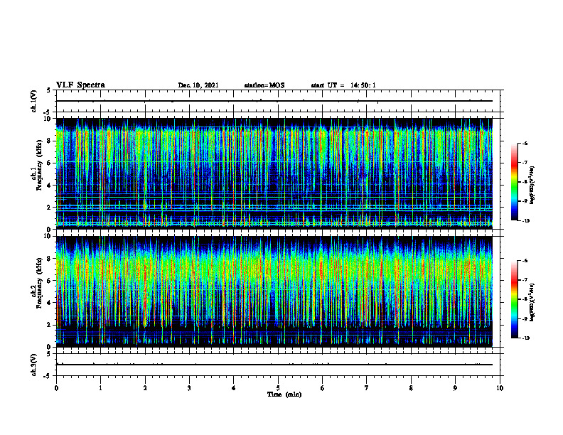Click the "2" tick label on Time axis
Viewport: 563px width, 435px height.
[145, 388]
